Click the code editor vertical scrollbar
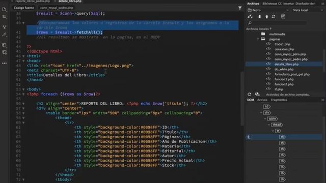 (242, 99)
